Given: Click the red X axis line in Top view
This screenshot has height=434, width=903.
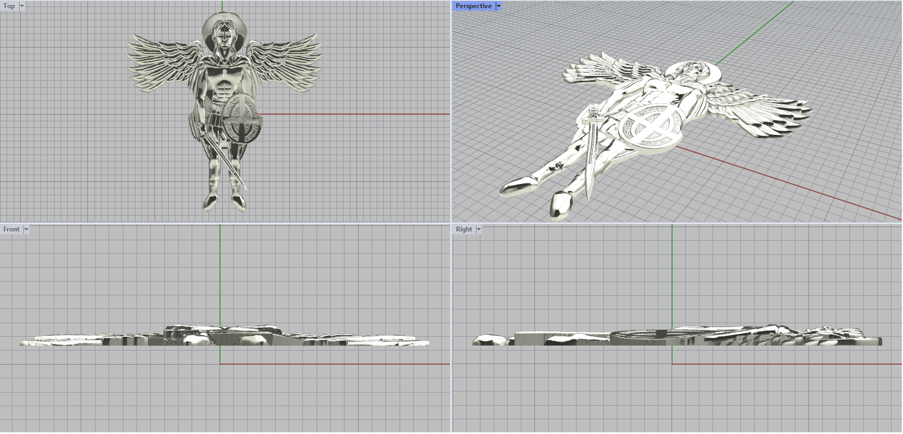Looking at the screenshot, I should [356, 114].
